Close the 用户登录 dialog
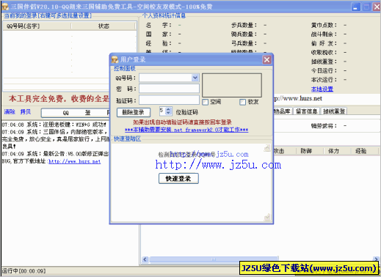The width and height of the screenshot is (381, 277). click(x=266, y=59)
